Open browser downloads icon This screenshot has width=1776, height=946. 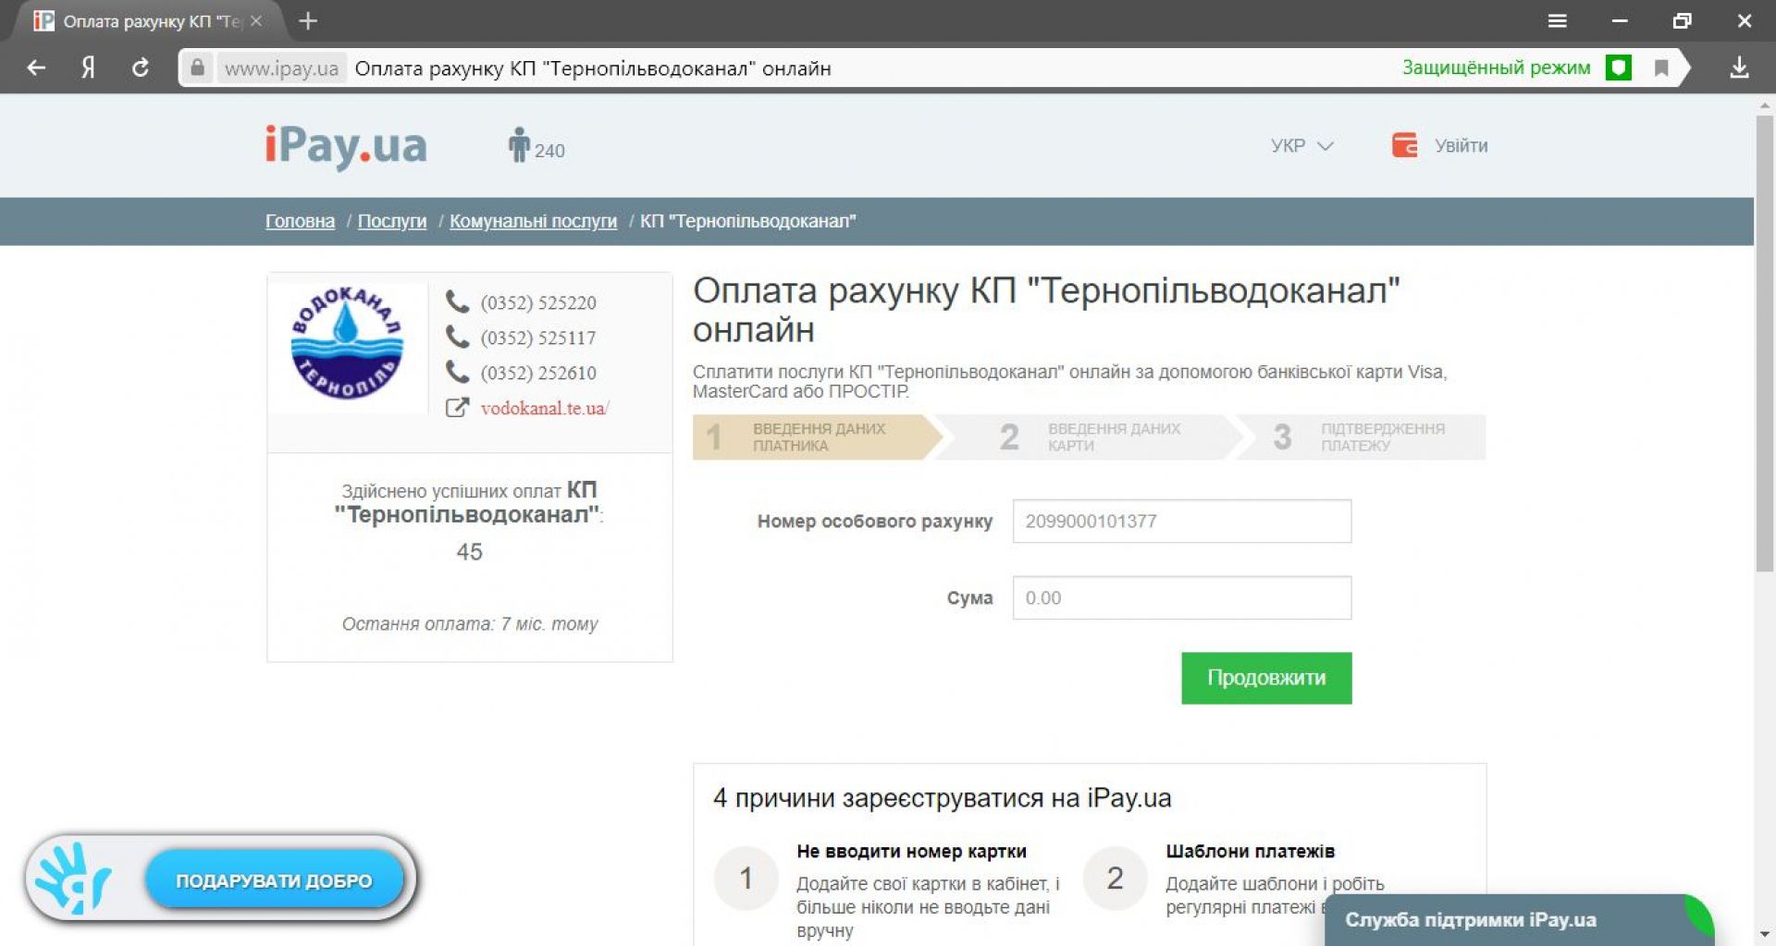coord(1739,68)
